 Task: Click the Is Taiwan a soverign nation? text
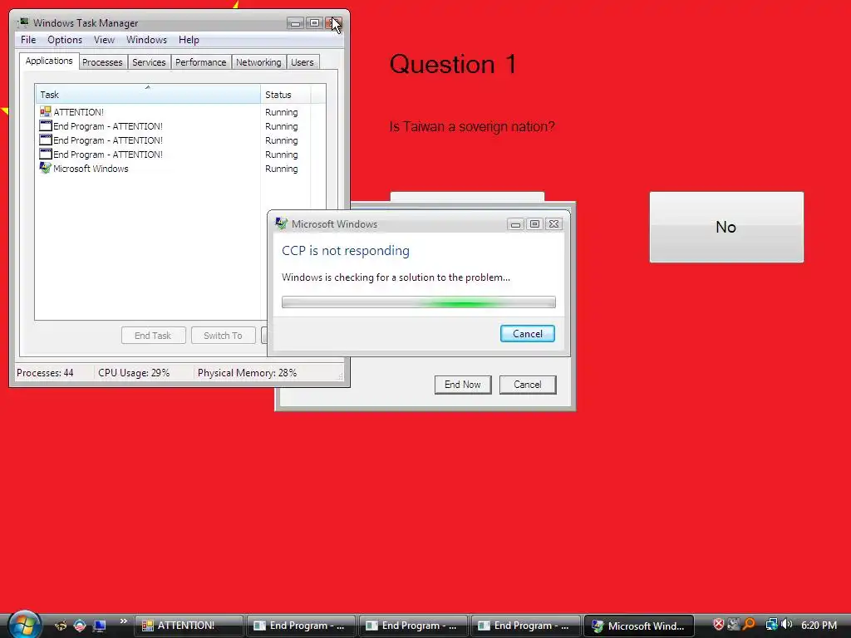pos(472,126)
